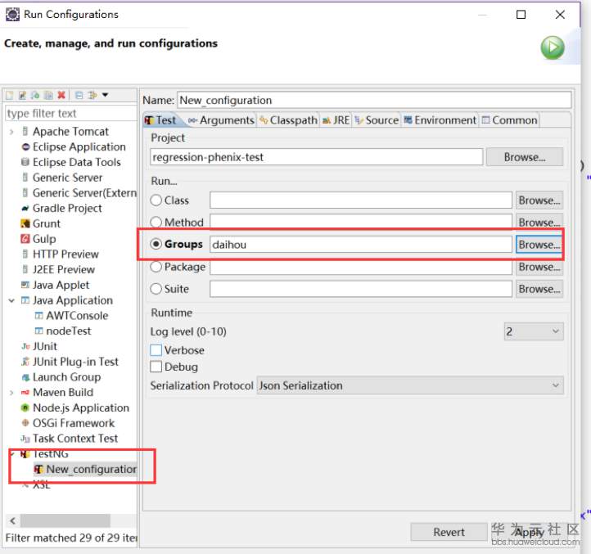Image resolution: width=591 pixels, height=554 pixels.
Task: Click the Grunt configuration type icon
Action: tap(26, 223)
